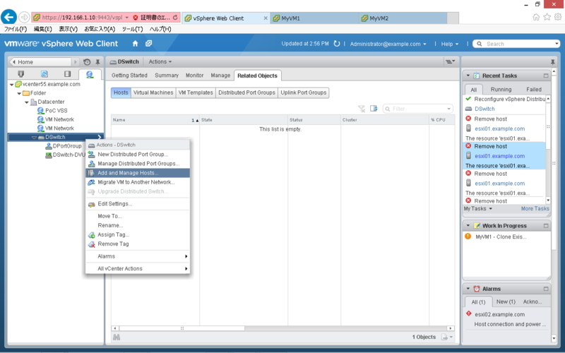Maximize the Recent Tasks panel

[x=545, y=76]
